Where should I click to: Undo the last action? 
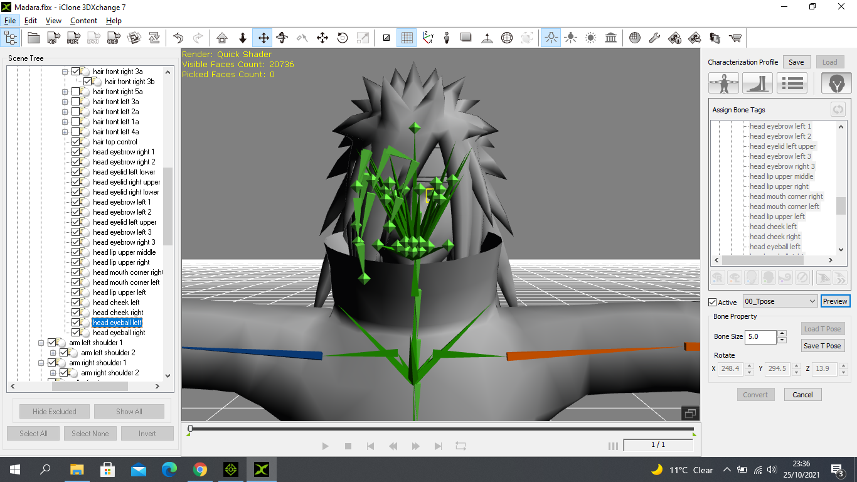pos(178,38)
